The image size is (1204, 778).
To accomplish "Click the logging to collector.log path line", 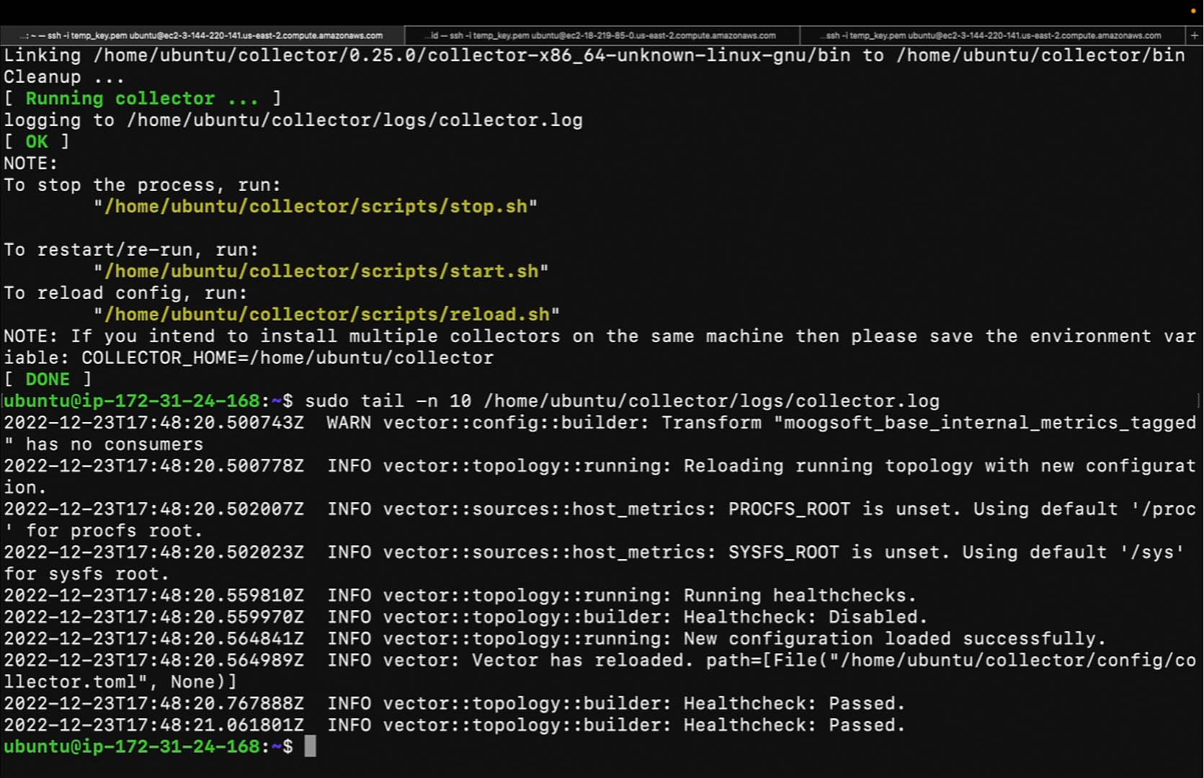I will pos(293,120).
